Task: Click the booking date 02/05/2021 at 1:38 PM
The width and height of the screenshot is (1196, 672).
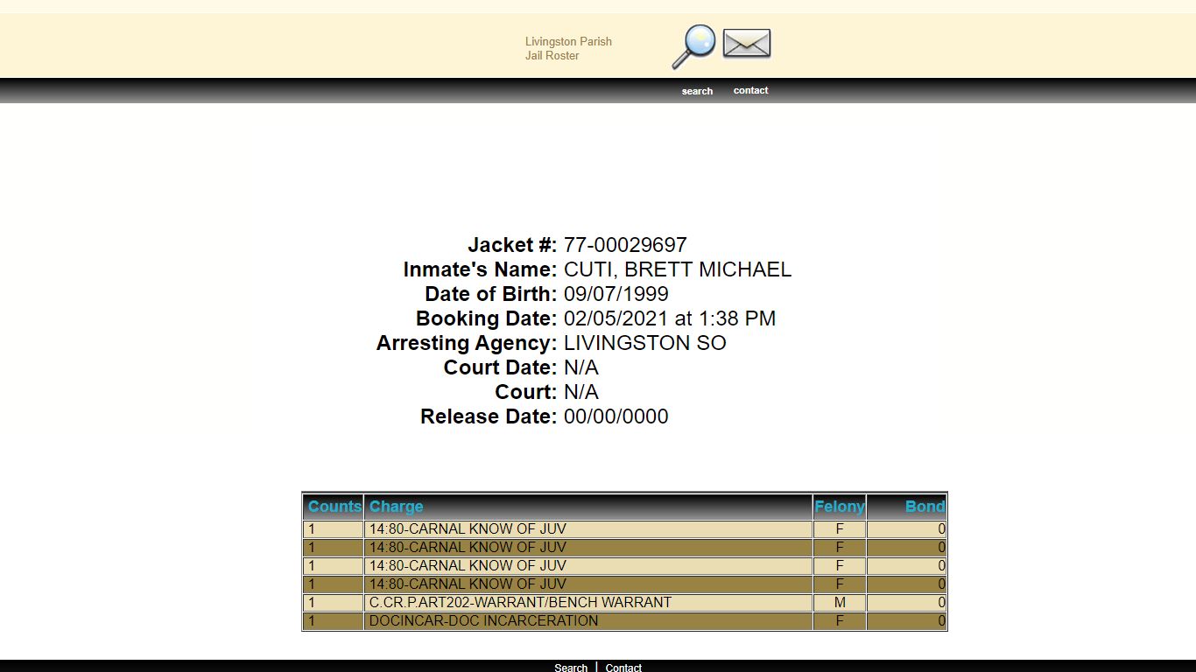Action: pyautogui.click(x=670, y=318)
